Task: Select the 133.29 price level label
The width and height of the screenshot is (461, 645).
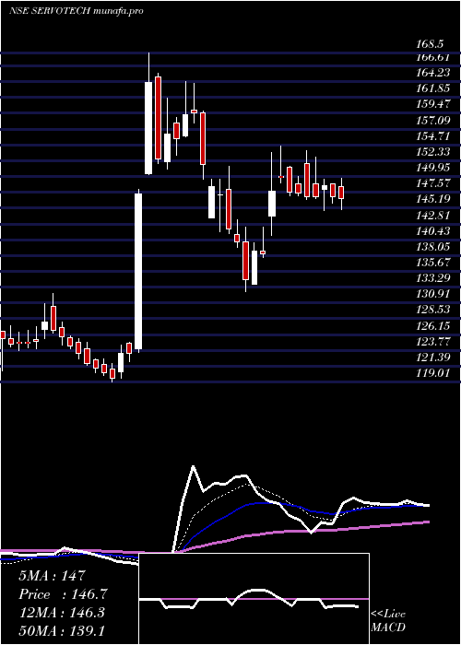Action: [433, 278]
